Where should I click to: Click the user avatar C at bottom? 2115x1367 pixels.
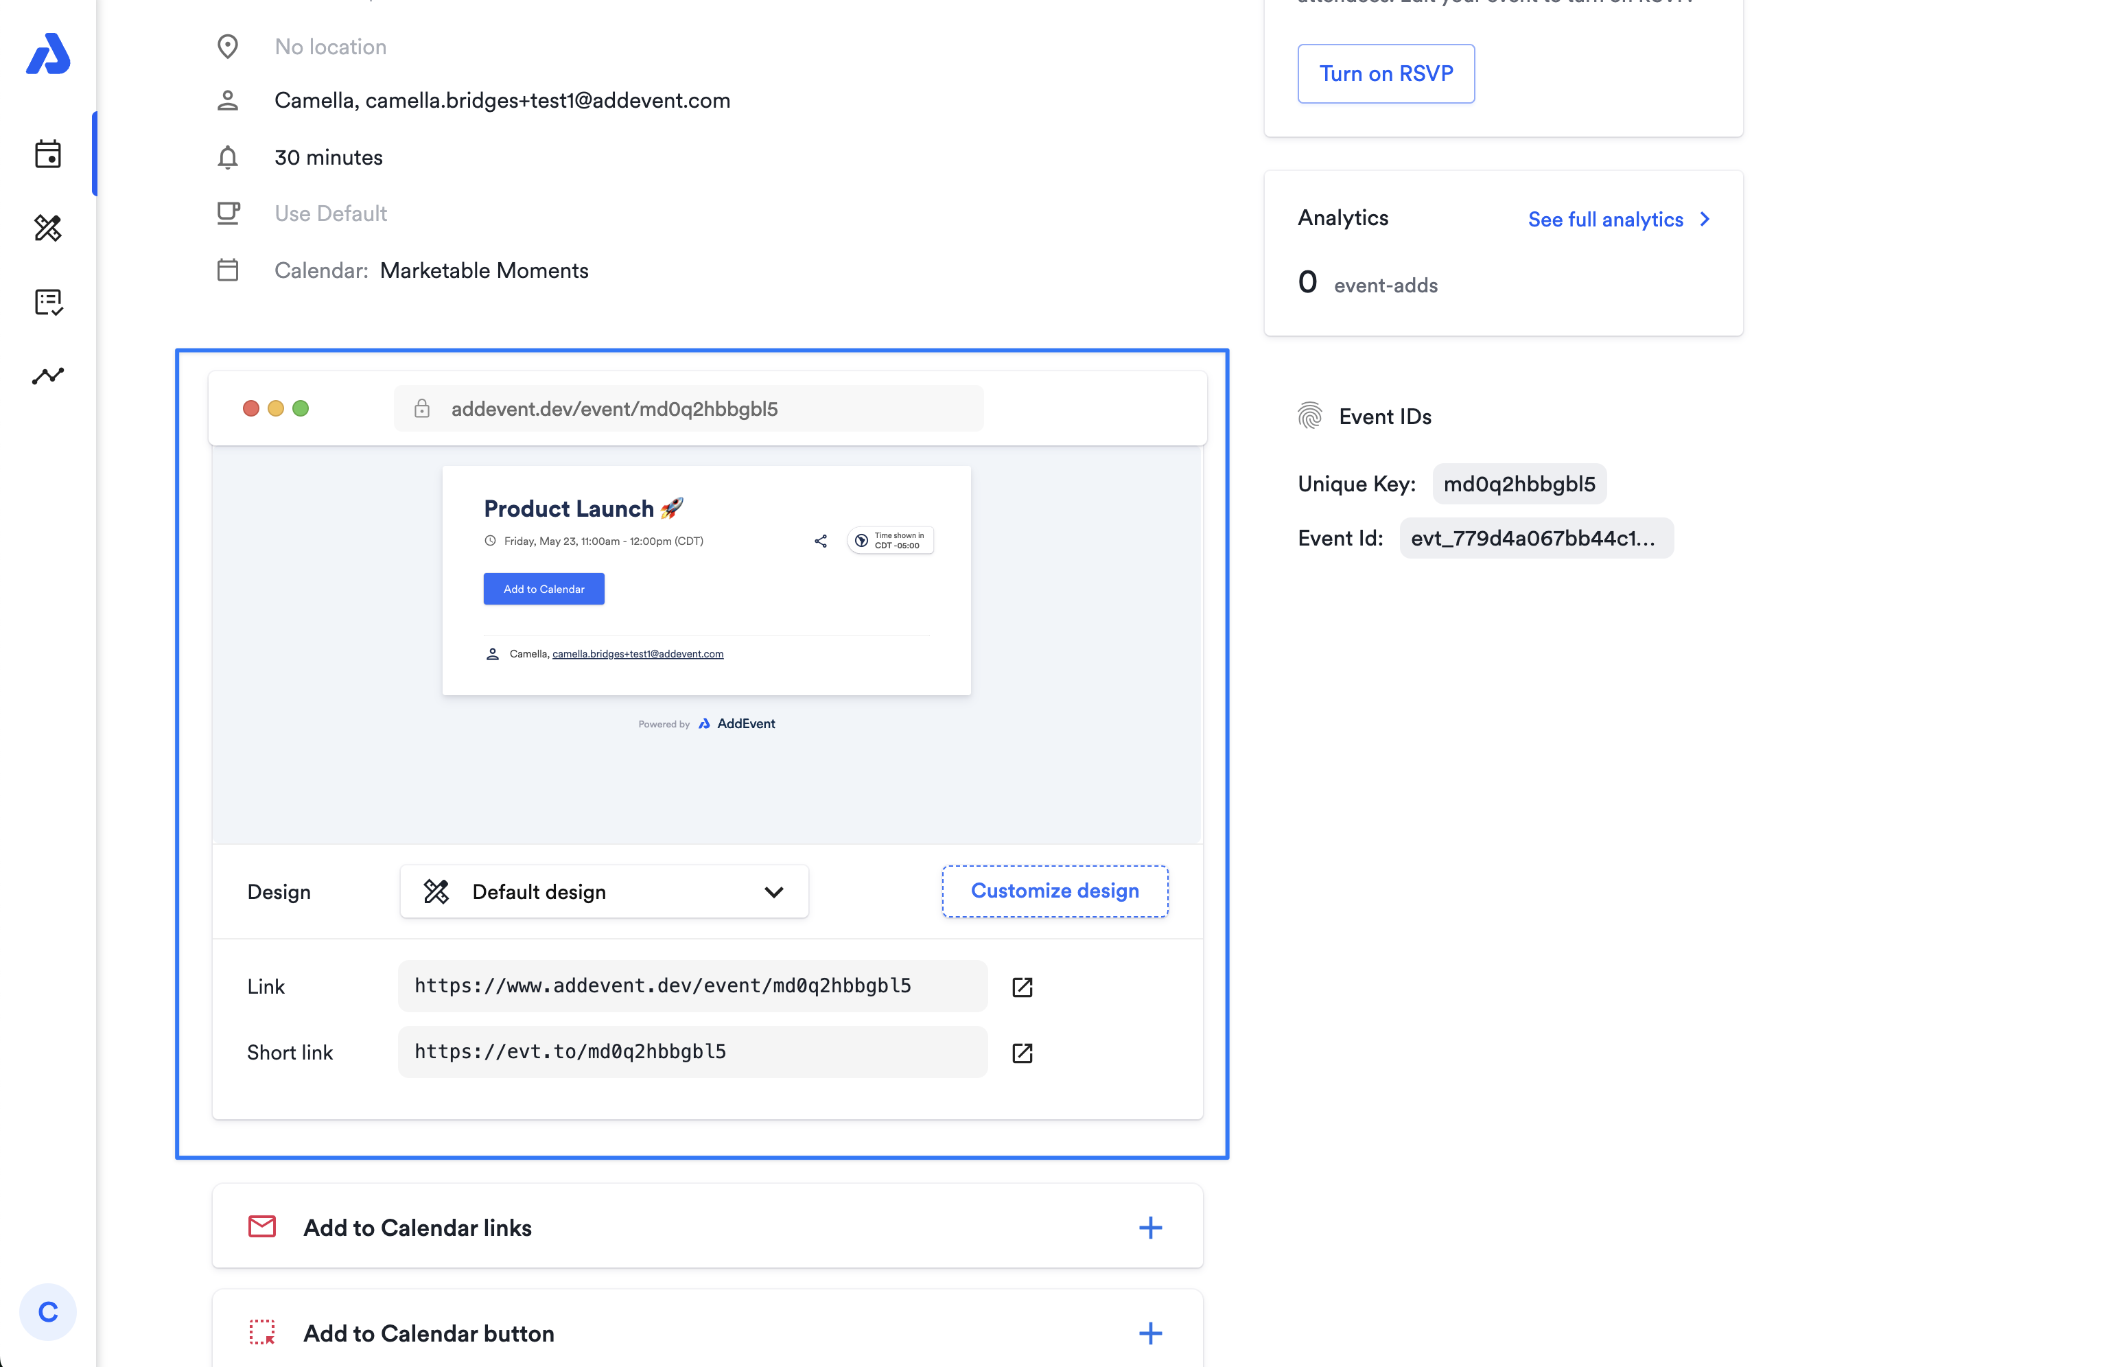click(x=48, y=1311)
